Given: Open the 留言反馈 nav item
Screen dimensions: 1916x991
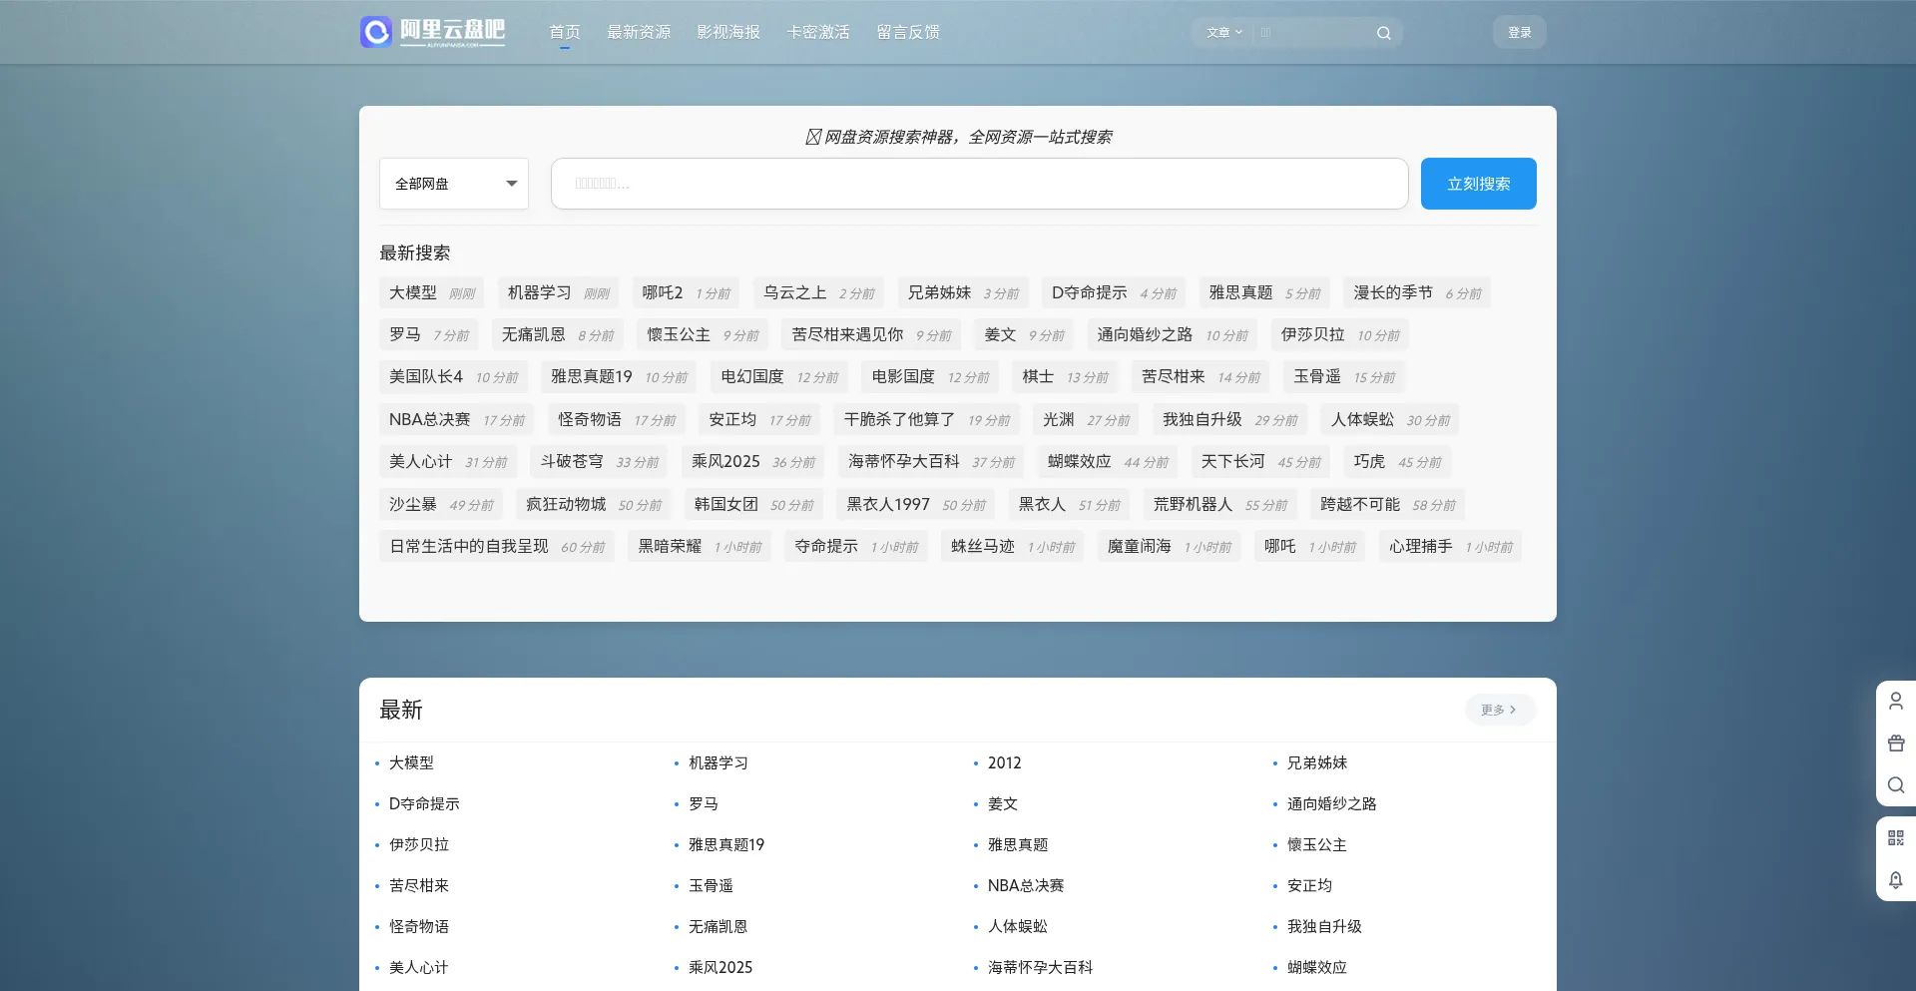Looking at the screenshot, I should [x=908, y=32].
